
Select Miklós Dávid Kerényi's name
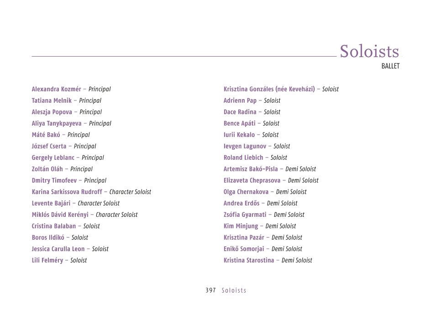(x=60, y=215)
